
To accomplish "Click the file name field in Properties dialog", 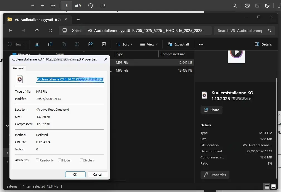I will point(70,79).
